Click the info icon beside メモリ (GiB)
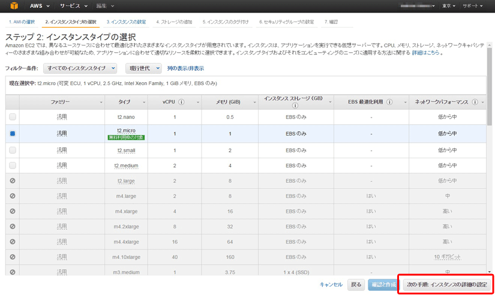The image size is (495, 295). 241,102
